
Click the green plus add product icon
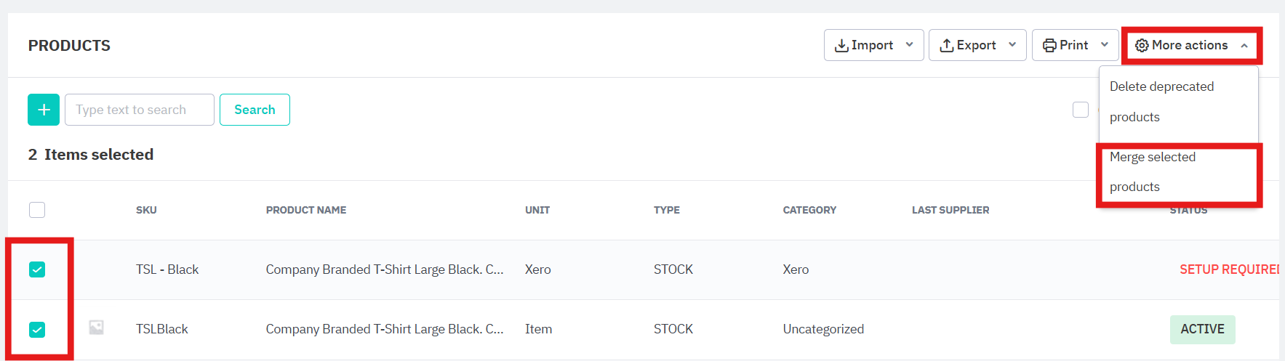pyautogui.click(x=44, y=110)
